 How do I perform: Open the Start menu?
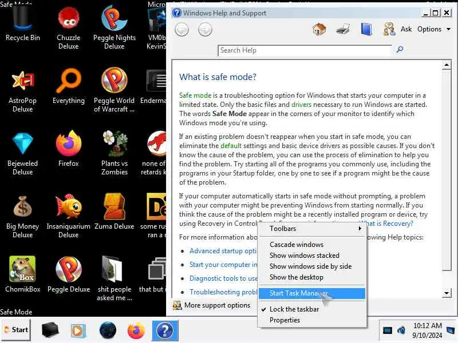16,330
